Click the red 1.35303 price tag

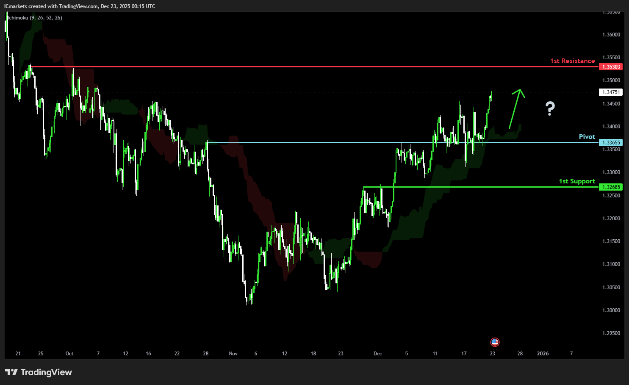pyautogui.click(x=611, y=67)
